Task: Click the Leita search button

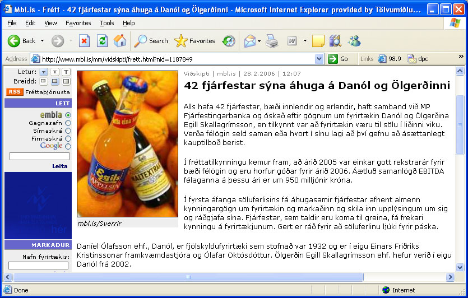Action: [x=60, y=166]
